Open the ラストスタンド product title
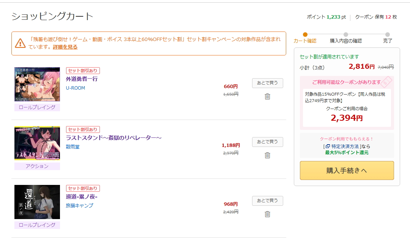 point(114,137)
